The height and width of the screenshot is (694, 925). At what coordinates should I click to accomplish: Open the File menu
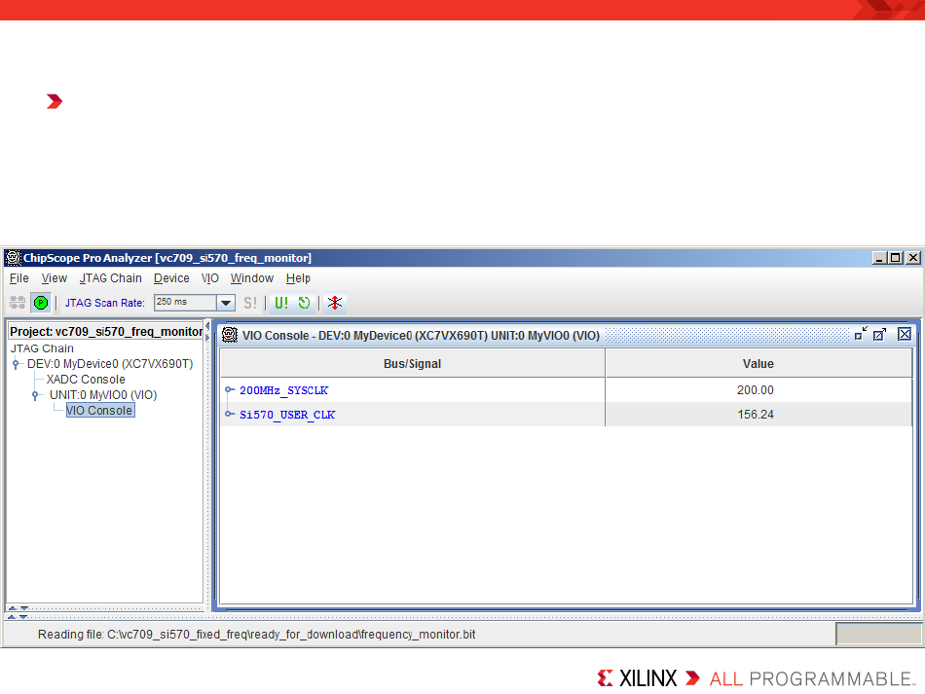click(18, 278)
